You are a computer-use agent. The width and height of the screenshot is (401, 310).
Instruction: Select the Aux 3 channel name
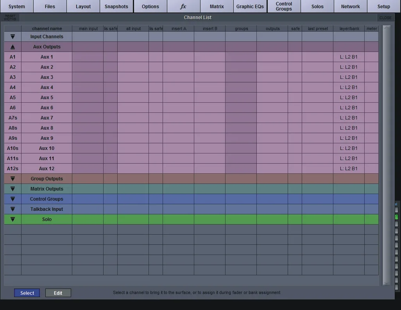click(47, 77)
